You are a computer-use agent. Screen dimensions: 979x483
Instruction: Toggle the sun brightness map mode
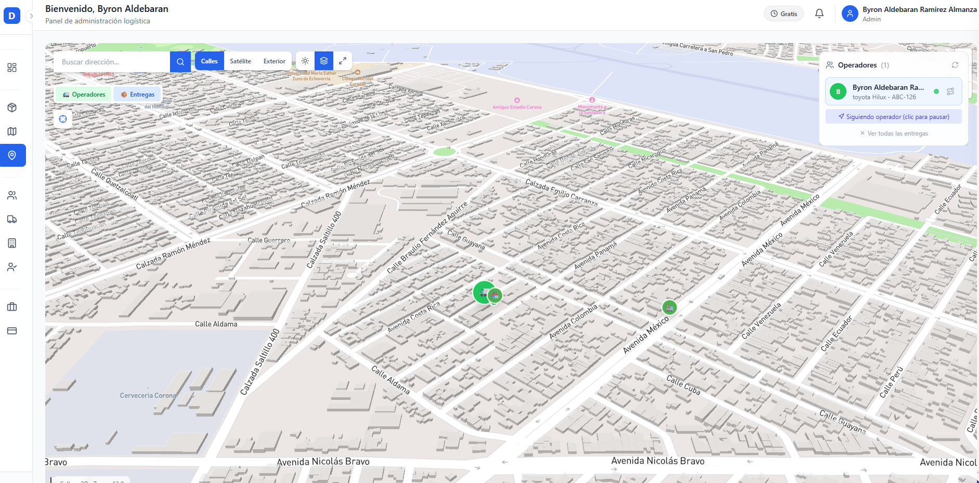(x=305, y=61)
